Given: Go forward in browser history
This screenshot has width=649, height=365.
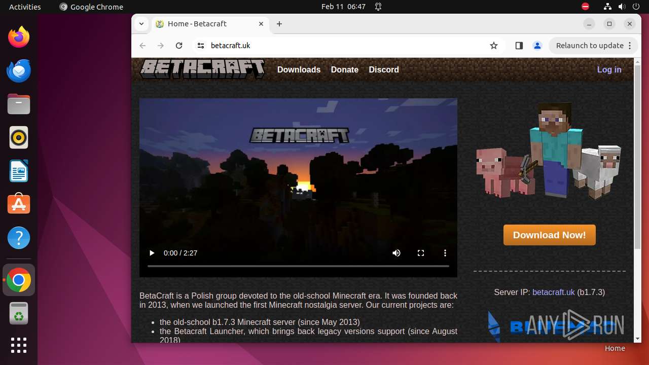Looking at the screenshot, I should 161,46.
